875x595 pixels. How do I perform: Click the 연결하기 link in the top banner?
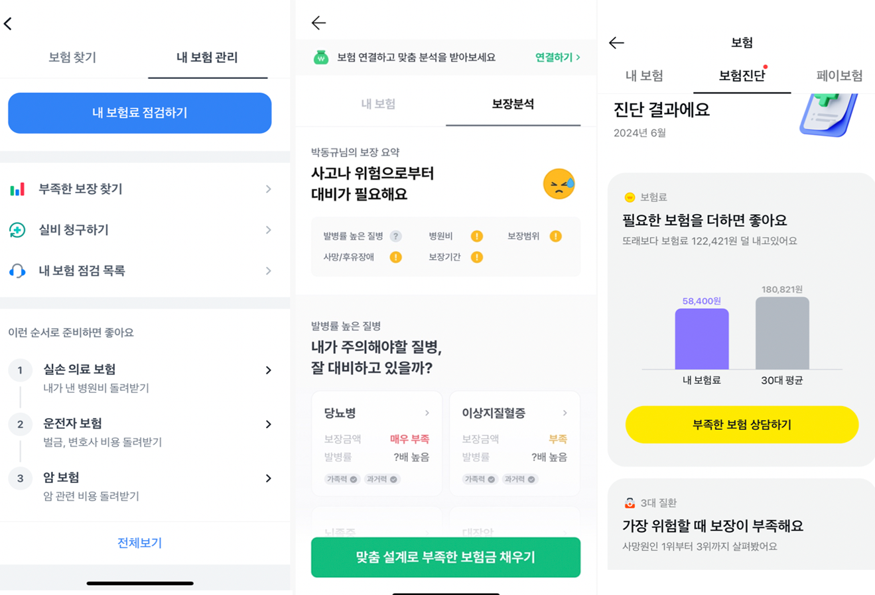pyautogui.click(x=556, y=58)
